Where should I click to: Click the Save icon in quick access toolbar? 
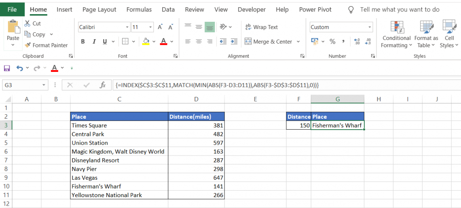(x=7, y=68)
